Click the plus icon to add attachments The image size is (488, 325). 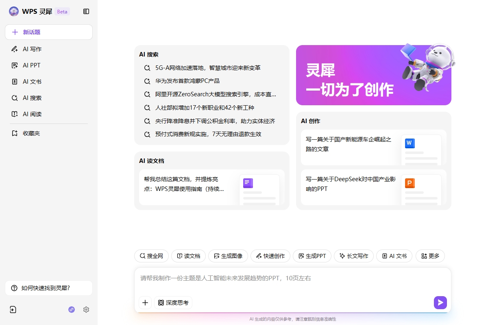tap(145, 303)
